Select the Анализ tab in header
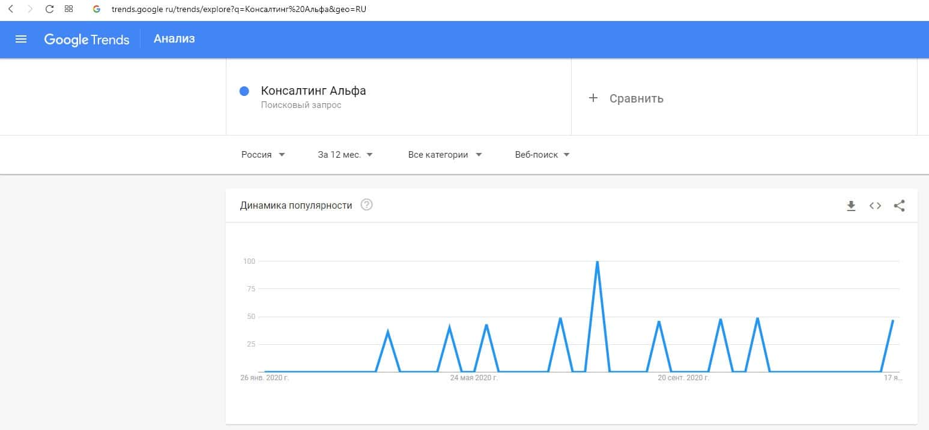The image size is (929, 430). click(174, 39)
